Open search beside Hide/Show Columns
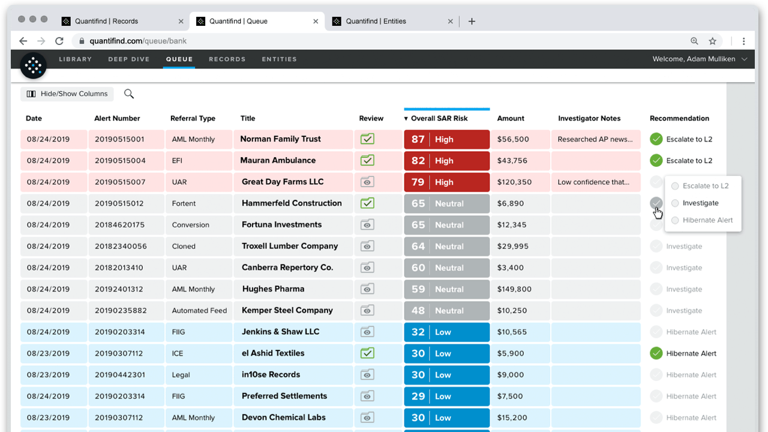 129,94
